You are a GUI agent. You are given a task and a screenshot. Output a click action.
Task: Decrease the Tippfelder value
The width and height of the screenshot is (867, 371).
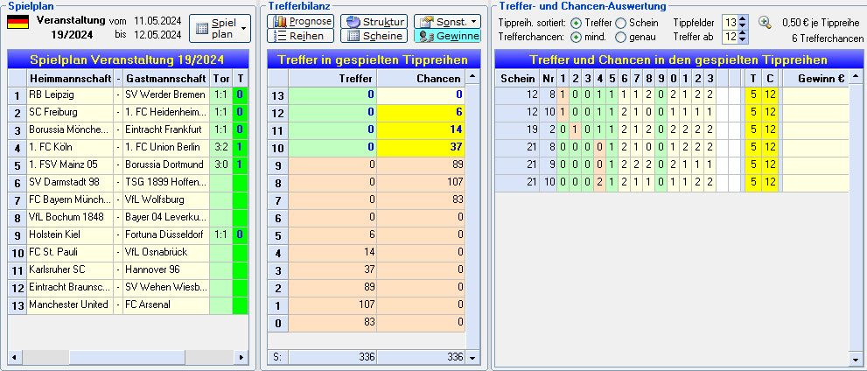(x=743, y=26)
